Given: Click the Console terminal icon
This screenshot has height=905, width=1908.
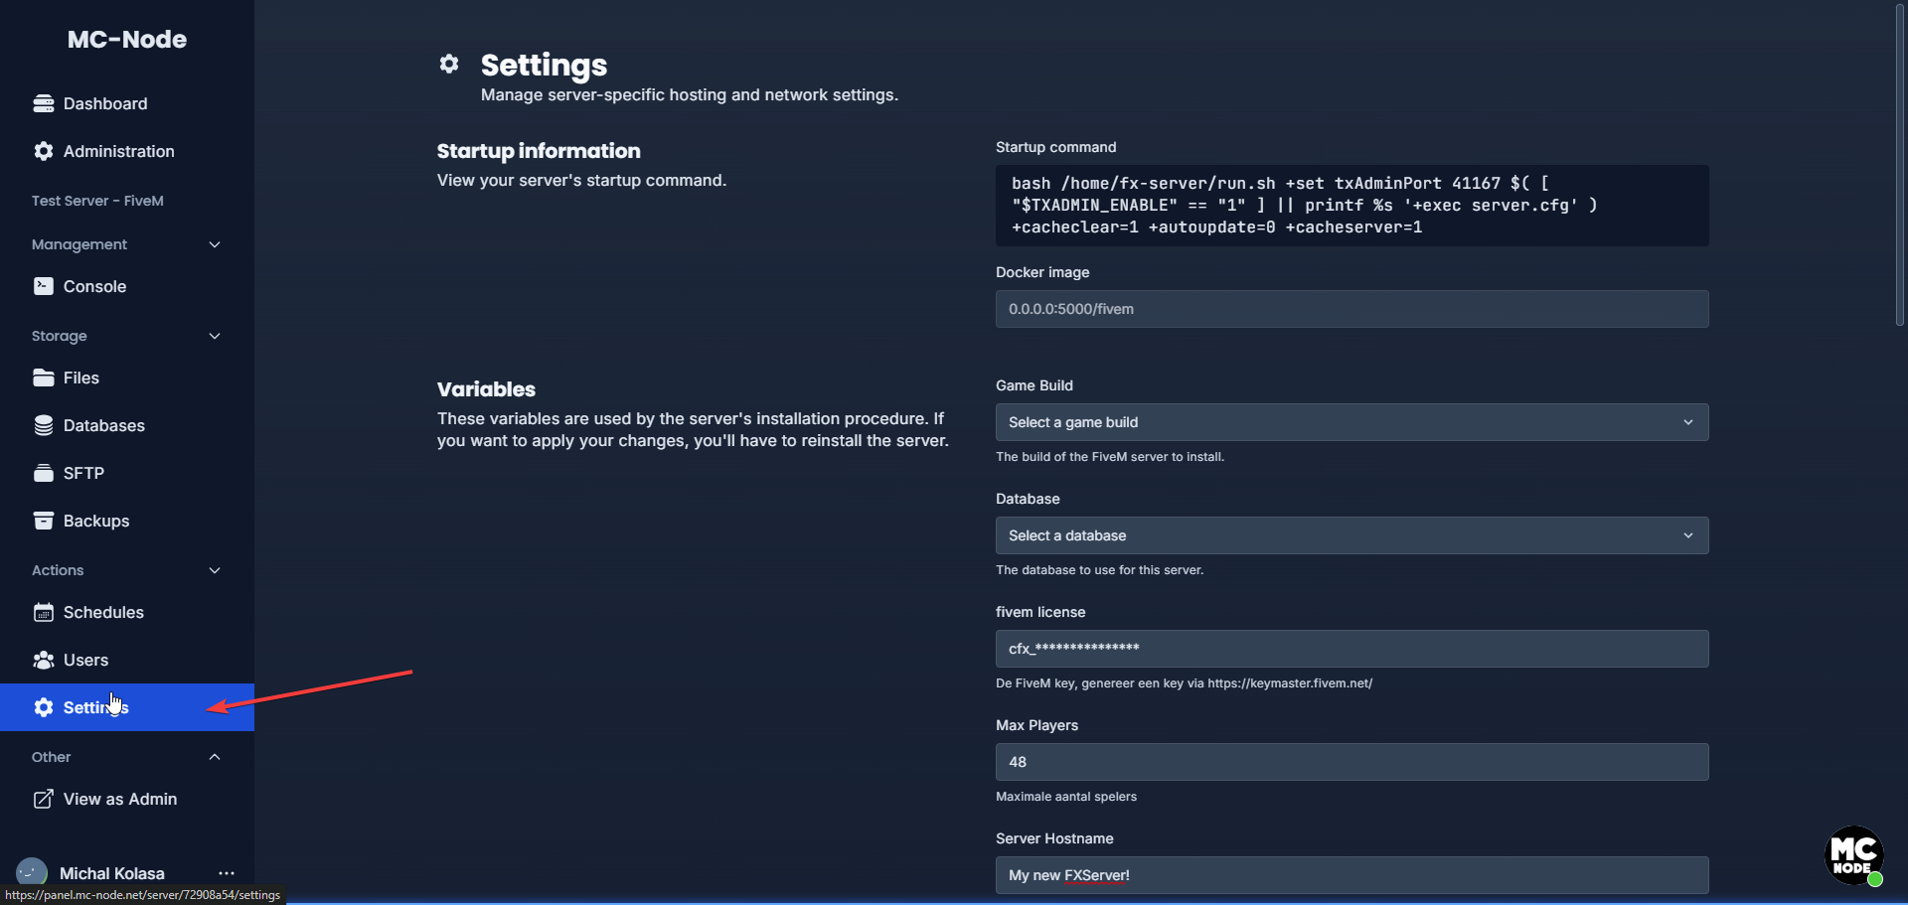Looking at the screenshot, I should (43, 286).
